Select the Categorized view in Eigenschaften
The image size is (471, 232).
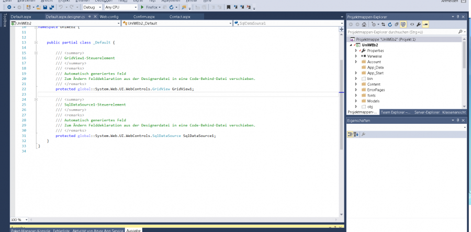click(350, 135)
